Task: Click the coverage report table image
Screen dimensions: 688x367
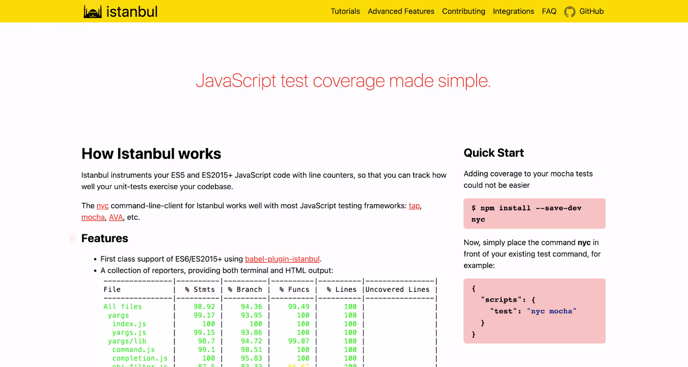Action: click(270, 322)
